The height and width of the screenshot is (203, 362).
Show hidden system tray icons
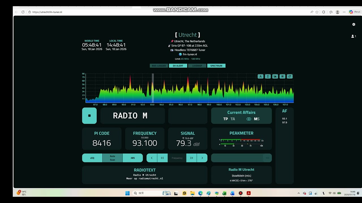click(x=298, y=193)
